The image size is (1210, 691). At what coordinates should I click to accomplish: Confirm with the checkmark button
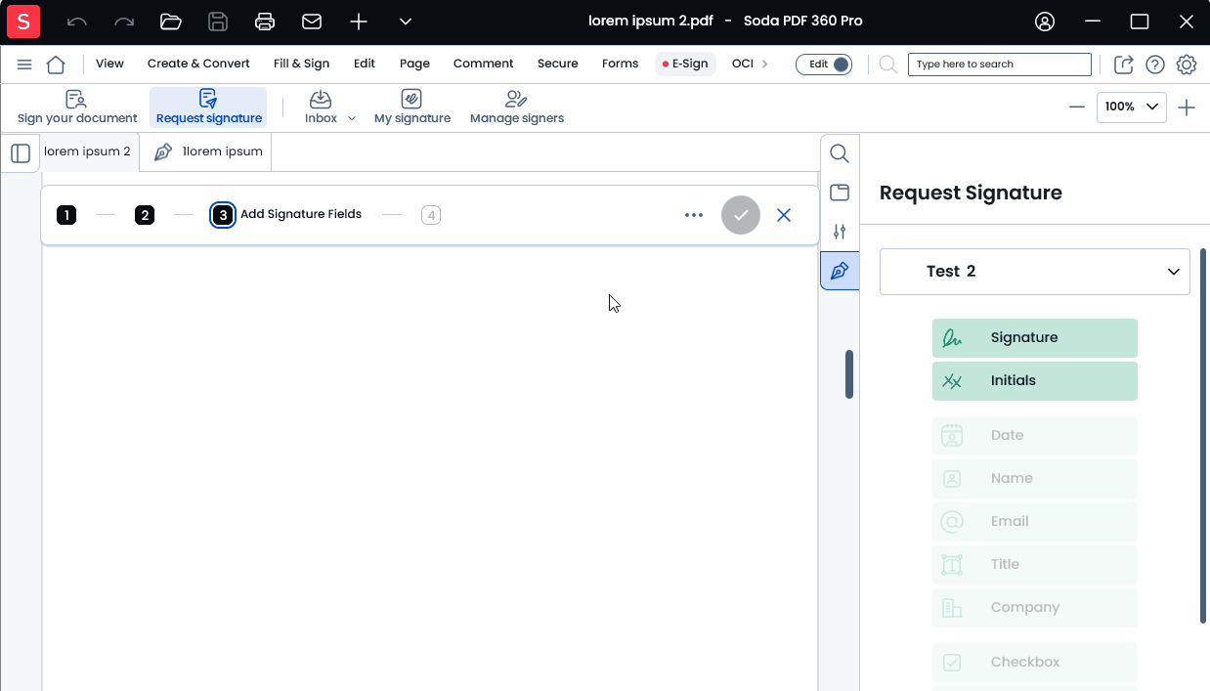741,215
